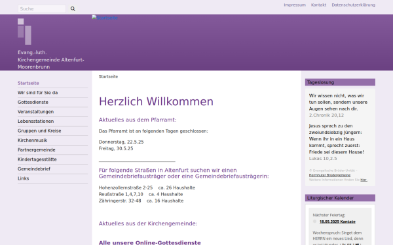Click the 'Freitag, 30.5.25' text
Viewport: 393px width, 245px height.
click(x=116, y=148)
